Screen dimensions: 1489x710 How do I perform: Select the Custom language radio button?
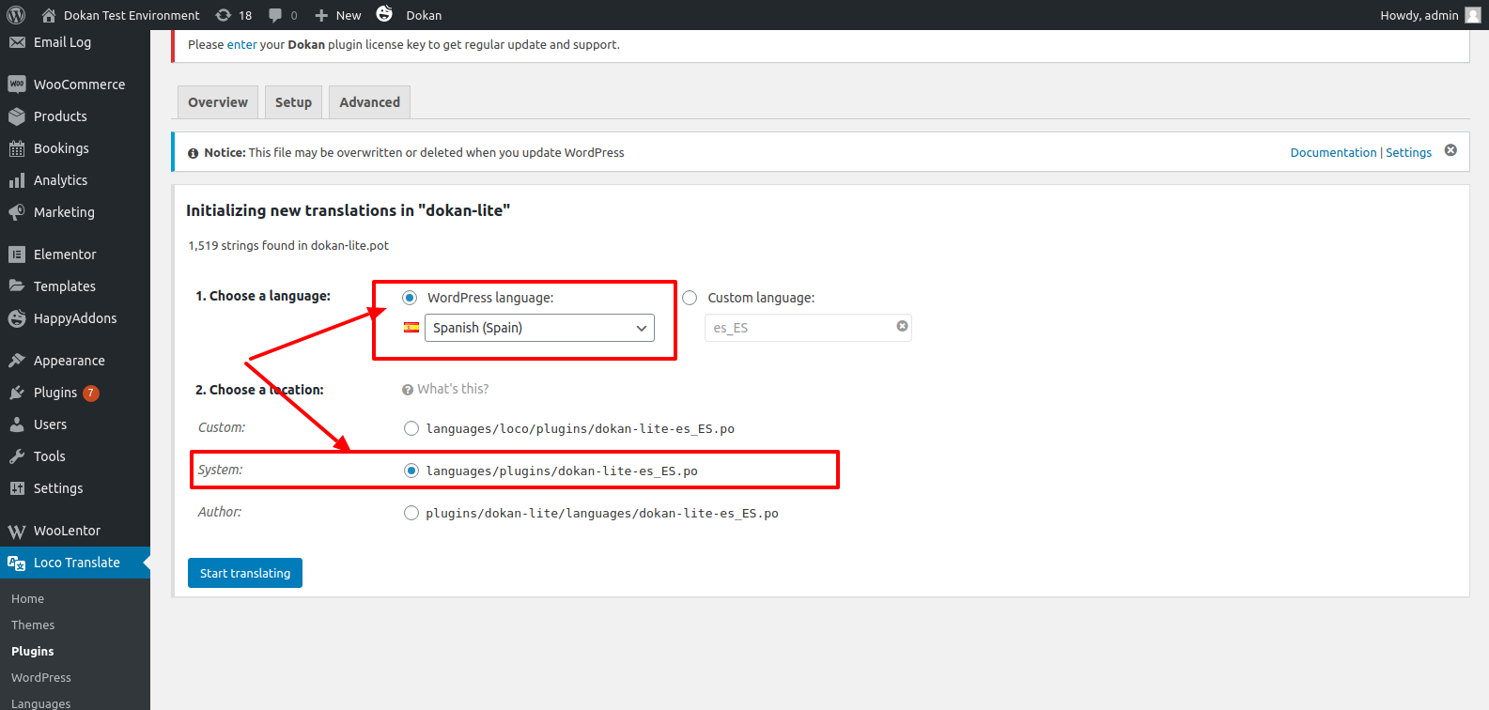(x=690, y=298)
